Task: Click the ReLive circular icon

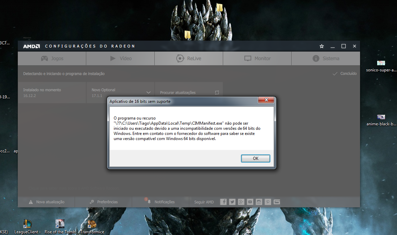Action: point(180,58)
